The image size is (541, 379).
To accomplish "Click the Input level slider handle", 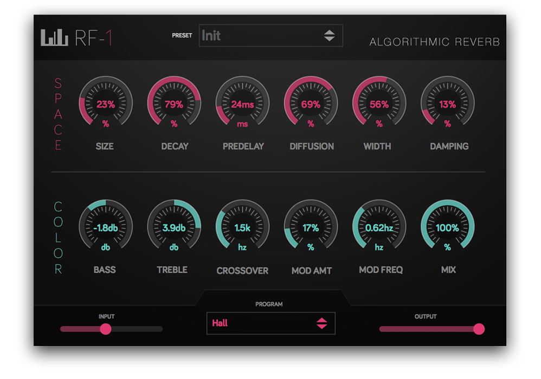I will [106, 329].
